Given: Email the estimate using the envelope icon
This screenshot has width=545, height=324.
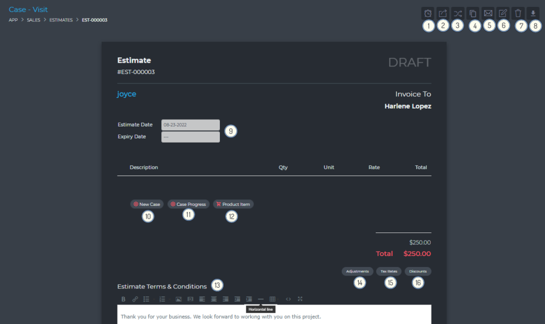Looking at the screenshot, I should click(x=488, y=13).
